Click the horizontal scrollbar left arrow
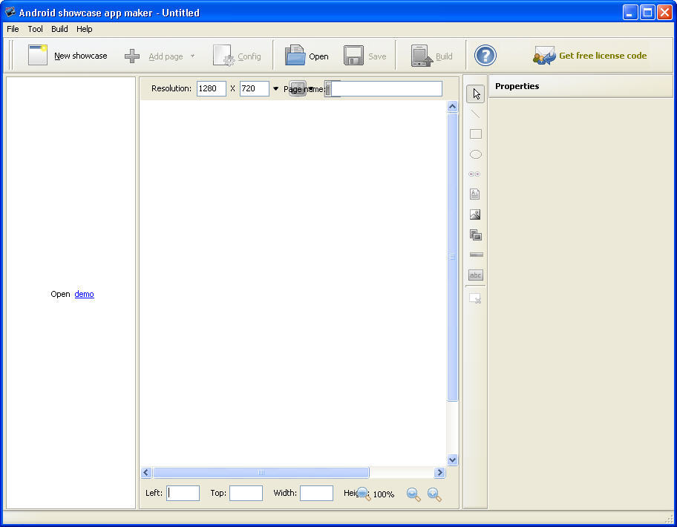This screenshot has width=677, height=527. click(146, 473)
